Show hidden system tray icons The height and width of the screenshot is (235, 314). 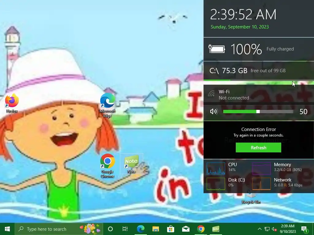[259, 229]
